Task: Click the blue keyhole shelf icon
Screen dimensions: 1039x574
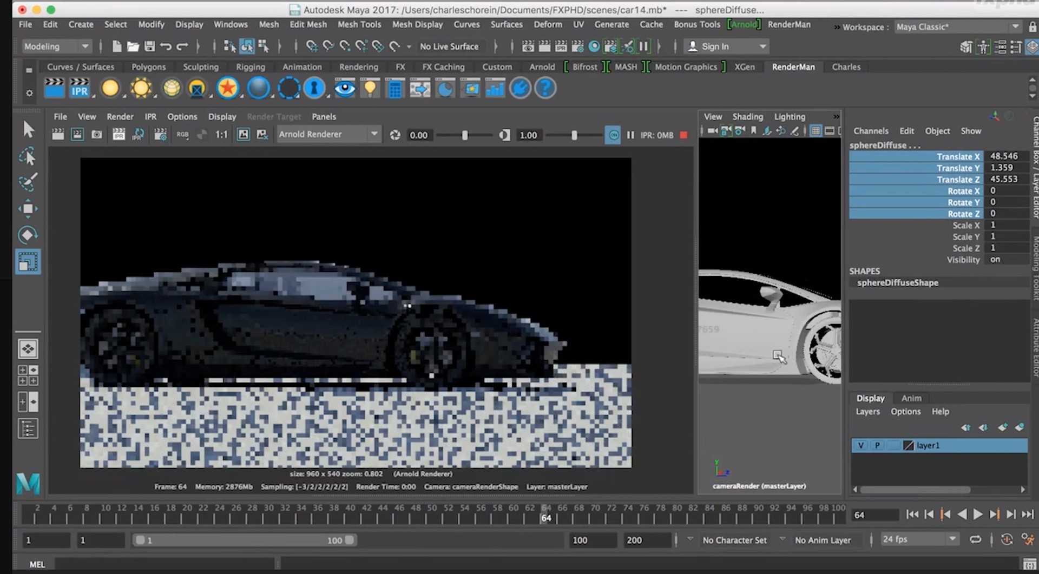Action: pos(314,88)
